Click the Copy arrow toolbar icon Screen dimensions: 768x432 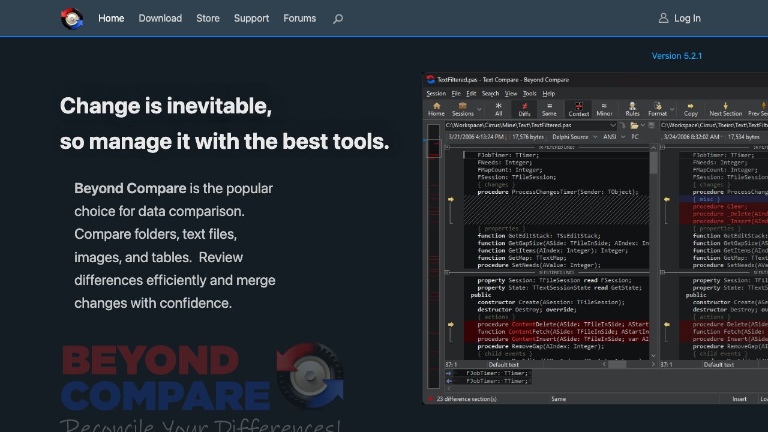pyautogui.click(x=691, y=106)
